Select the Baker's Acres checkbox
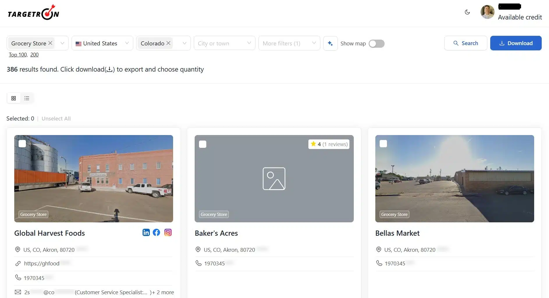This screenshot has height=298, width=549. coord(203,144)
